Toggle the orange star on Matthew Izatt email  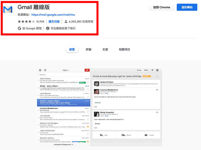[88, 127]
